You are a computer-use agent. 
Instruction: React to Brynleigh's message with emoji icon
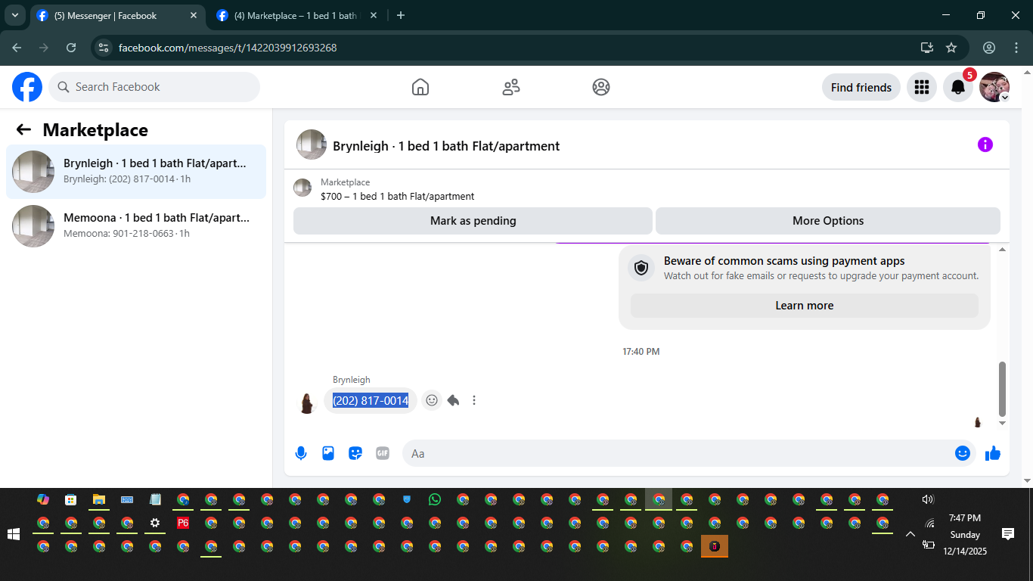point(432,400)
